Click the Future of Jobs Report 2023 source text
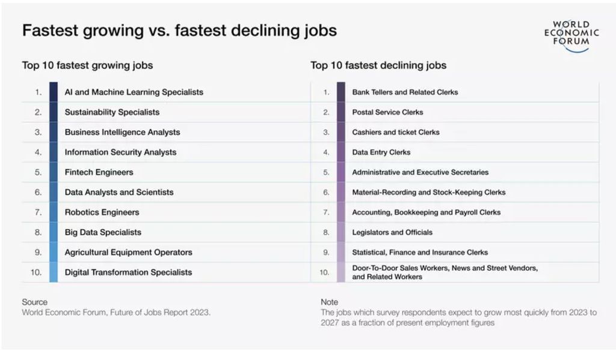616x351 pixels. tap(116, 312)
